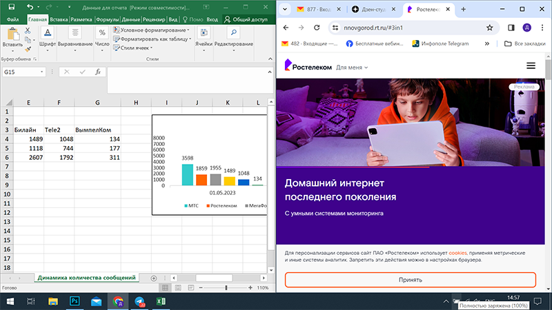This screenshot has width=552, height=310.
Task: Switch to the Рецензир ribbon tab
Action: [x=154, y=20]
